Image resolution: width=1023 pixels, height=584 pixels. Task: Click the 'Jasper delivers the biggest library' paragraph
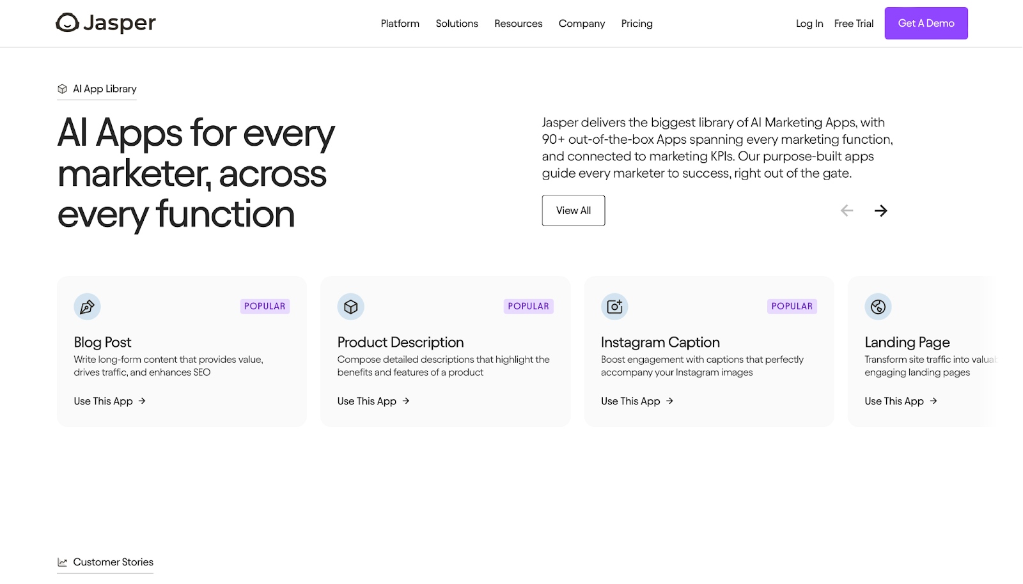pyautogui.click(x=717, y=148)
